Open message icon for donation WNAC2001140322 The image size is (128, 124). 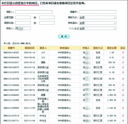[x=123, y=52]
